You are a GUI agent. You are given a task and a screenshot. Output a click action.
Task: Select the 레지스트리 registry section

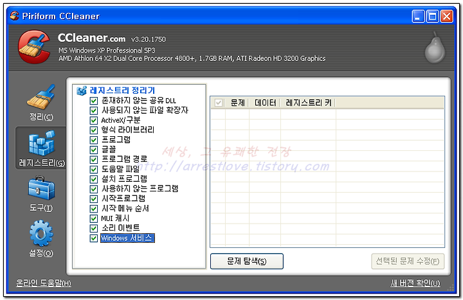41,148
